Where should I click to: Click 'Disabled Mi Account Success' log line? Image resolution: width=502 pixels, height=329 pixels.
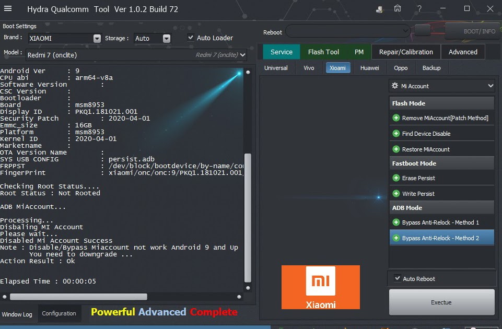coord(56,240)
